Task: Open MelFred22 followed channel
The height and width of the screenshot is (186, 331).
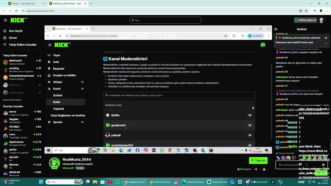Action: (x=22, y=62)
